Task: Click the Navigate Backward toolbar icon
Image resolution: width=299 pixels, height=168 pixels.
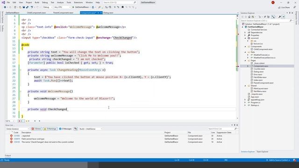Action: (x=5, y=7)
